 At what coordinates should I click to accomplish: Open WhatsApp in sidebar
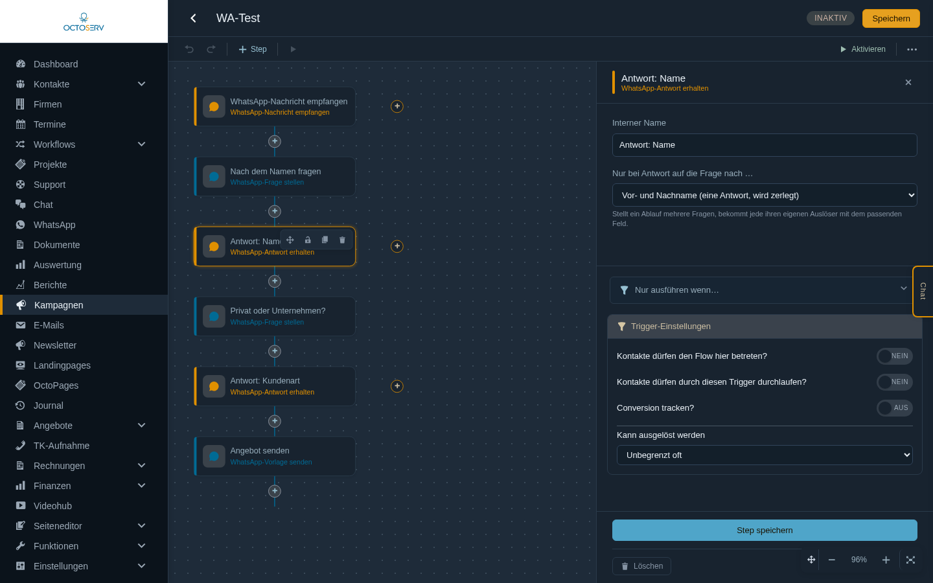tap(84, 225)
